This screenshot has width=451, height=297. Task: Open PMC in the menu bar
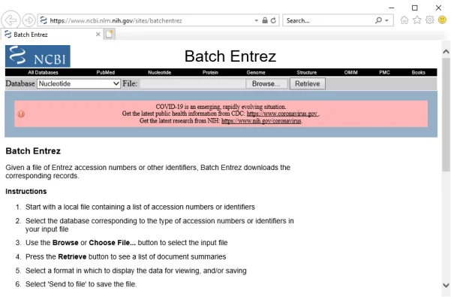384,73
